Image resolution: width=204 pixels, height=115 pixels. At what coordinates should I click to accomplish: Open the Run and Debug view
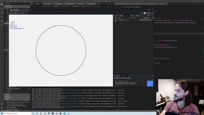point(2,17)
